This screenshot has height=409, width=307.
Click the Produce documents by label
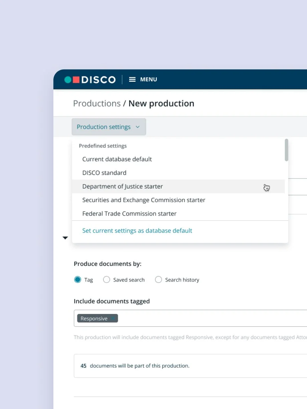(x=107, y=264)
